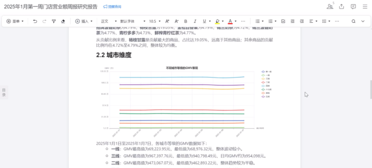Insert a checkbox task list
372x168 pixels.
(x=283, y=21)
